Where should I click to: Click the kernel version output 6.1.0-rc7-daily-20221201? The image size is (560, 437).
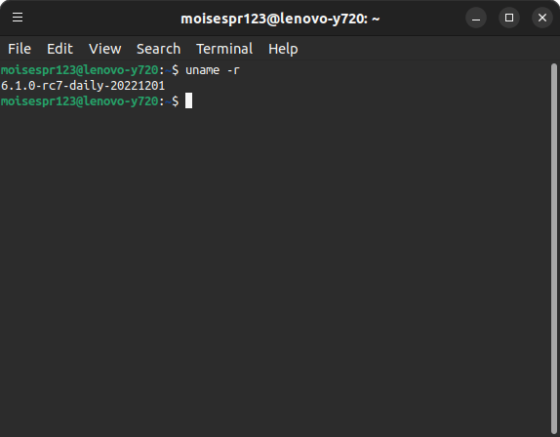tap(83, 86)
